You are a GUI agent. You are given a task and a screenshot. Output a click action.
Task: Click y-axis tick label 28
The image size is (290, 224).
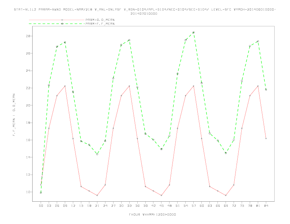28,36
